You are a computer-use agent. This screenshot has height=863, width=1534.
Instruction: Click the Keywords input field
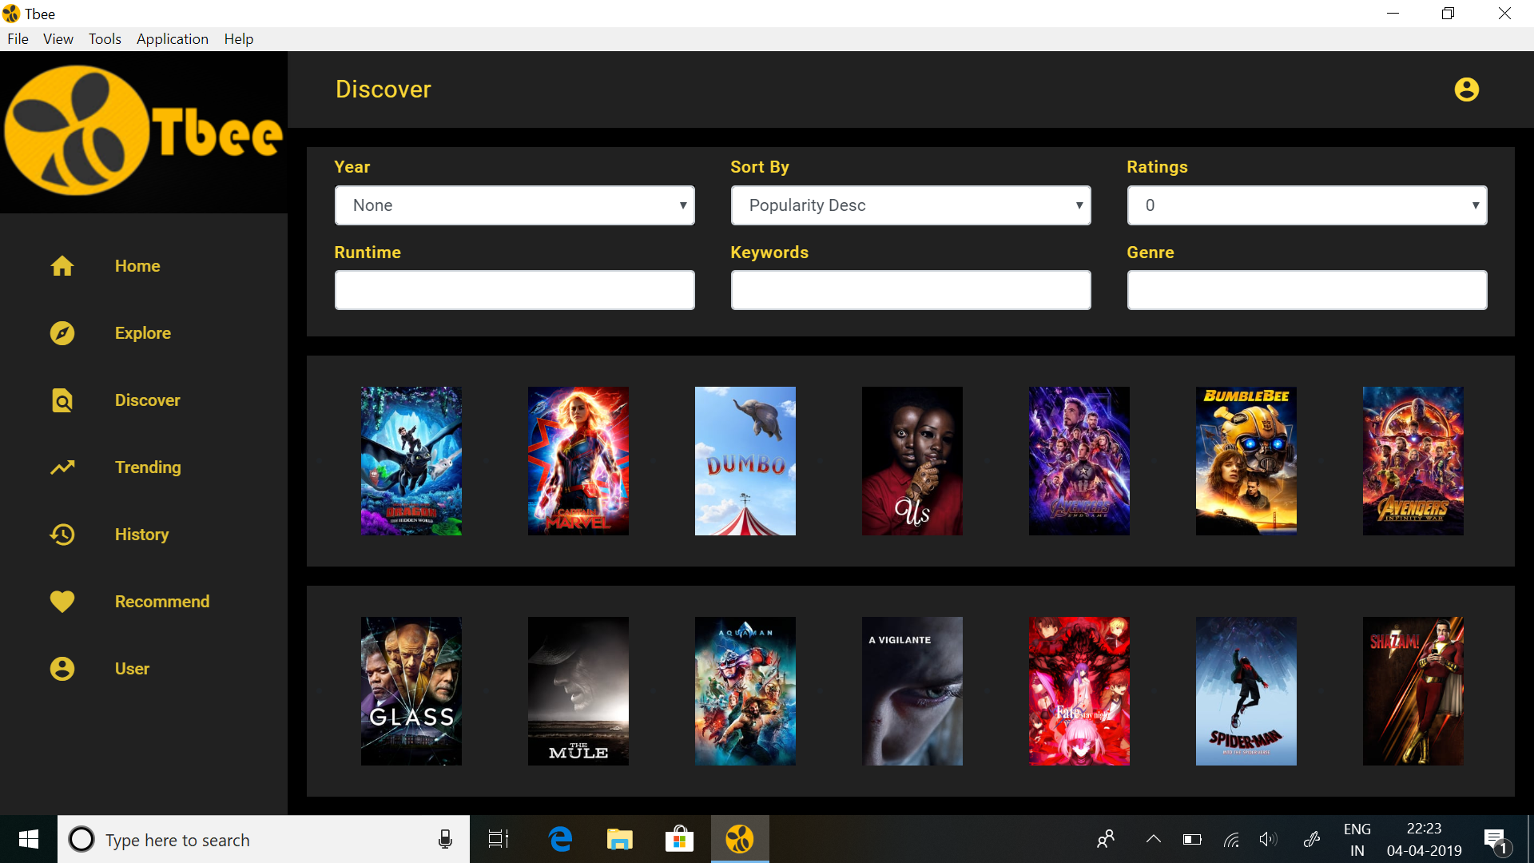[911, 290]
